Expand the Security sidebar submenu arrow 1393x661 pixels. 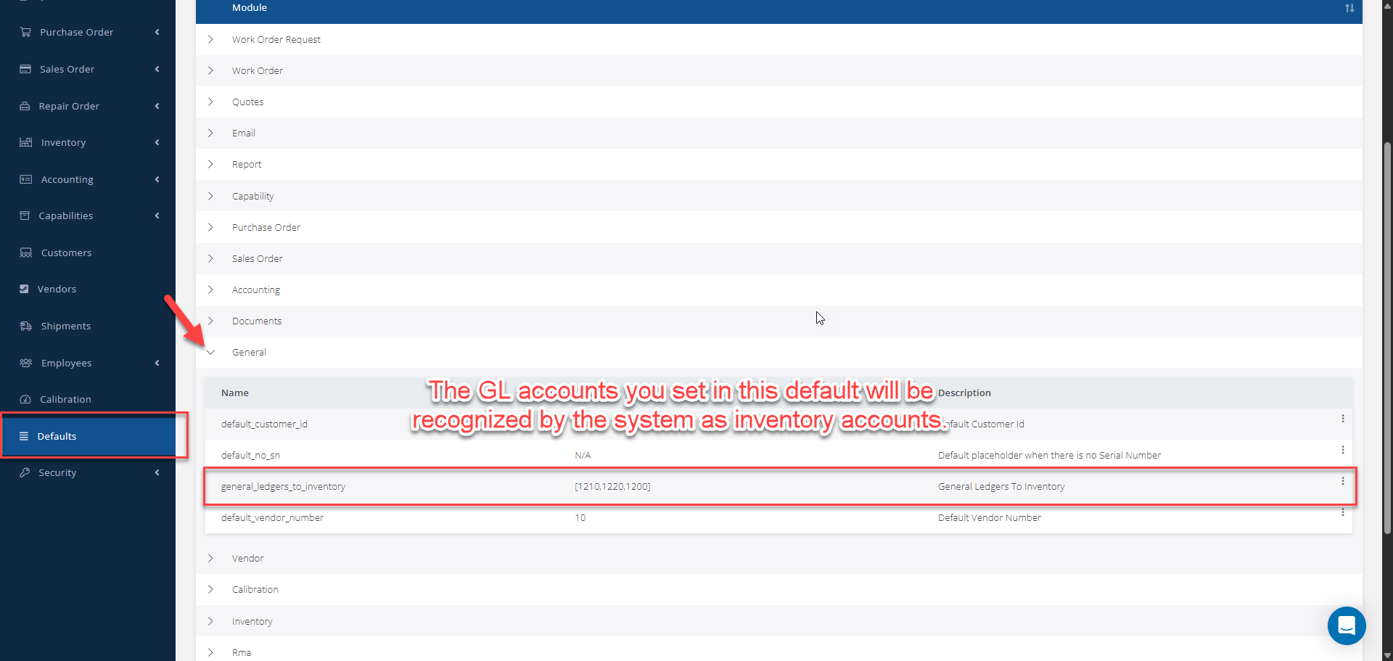pyautogui.click(x=157, y=472)
